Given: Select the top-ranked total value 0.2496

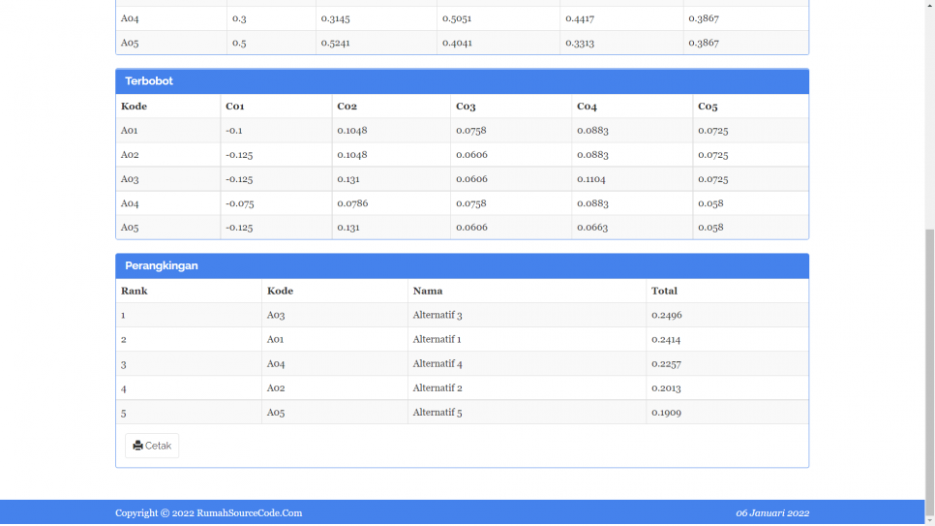Looking at the screenshot, I should tap(667, 316).
